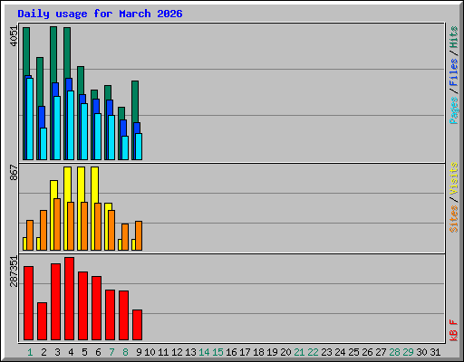464x362 pixels.
Task: Click the orange Sites bar for day 1
Action: coord(30,235)
